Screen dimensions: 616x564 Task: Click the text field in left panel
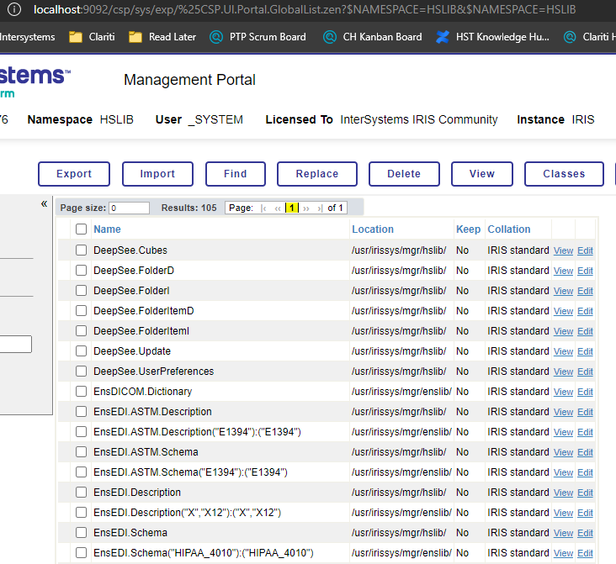pos(15,345)
